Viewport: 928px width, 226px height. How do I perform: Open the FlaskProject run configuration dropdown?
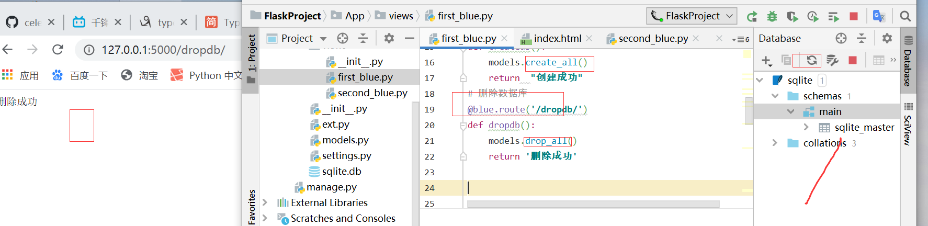pos(692,16)
